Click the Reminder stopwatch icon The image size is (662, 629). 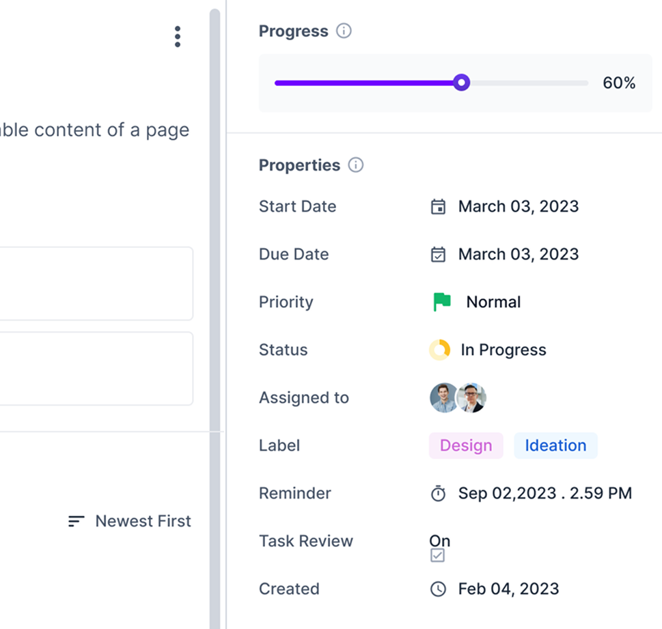tap(438, 494)
